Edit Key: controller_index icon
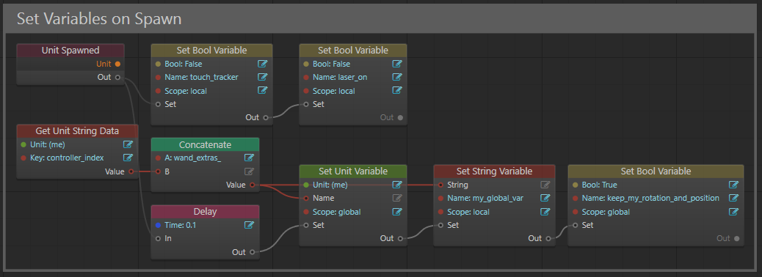 point(128,158)
